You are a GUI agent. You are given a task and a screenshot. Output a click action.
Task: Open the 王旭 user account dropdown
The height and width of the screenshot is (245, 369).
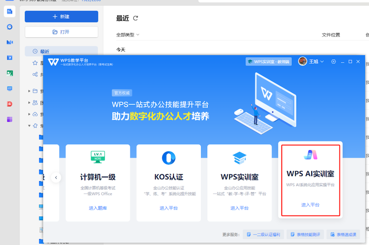pos(316,62)
